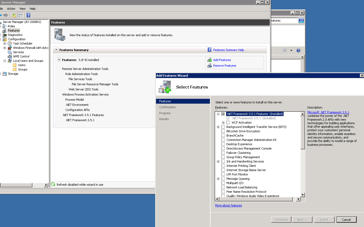This screenshot has height=227, width=364.
Task: Click the Cancel button in the wizard
Action: [x=346, y=220]
